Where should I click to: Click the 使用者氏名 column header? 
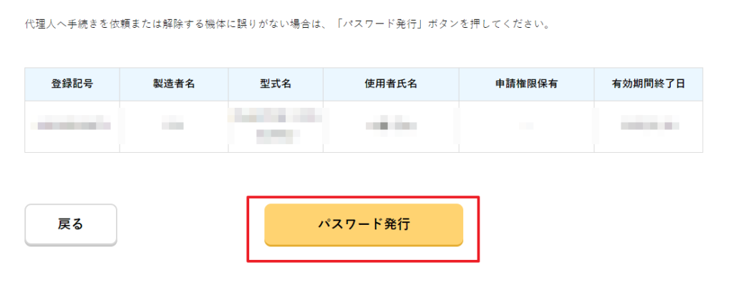coord(391,84)
